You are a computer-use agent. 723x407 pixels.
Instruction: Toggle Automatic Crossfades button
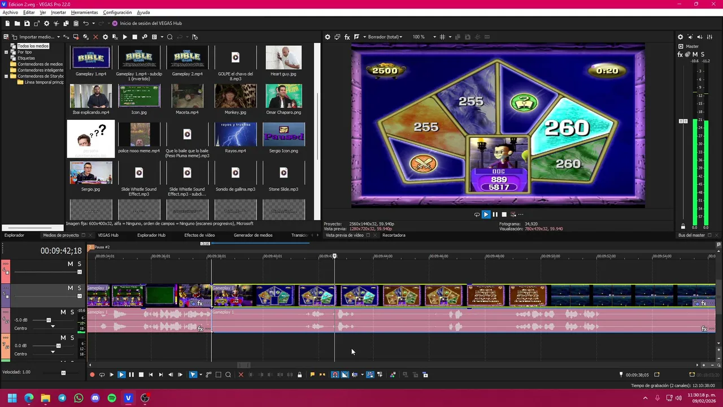(345, 374)
